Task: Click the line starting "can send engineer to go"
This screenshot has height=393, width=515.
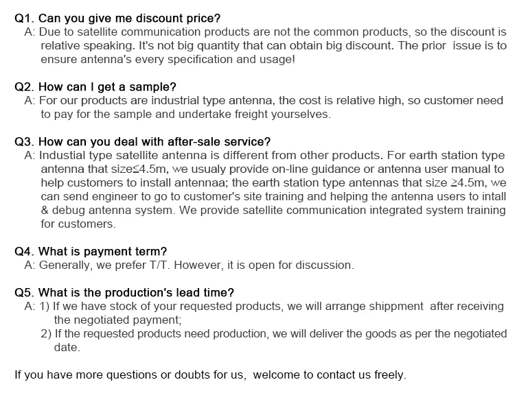Action: click(273, 197)
